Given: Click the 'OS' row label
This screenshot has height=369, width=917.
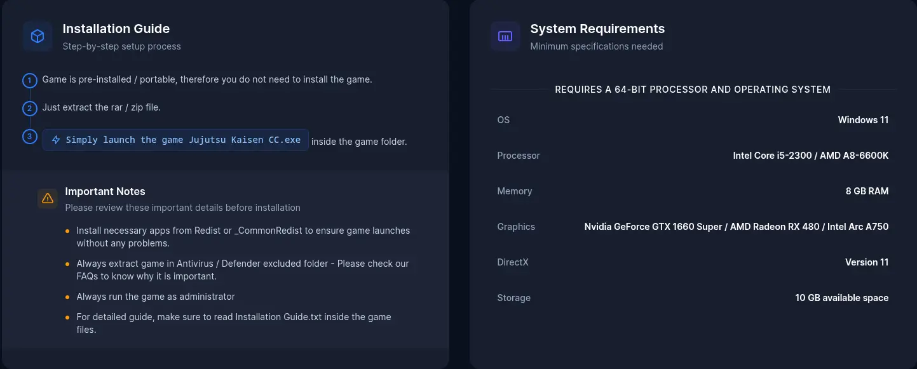Looking at the screenshot, I should pyautogui.click(x=503, y=120).
